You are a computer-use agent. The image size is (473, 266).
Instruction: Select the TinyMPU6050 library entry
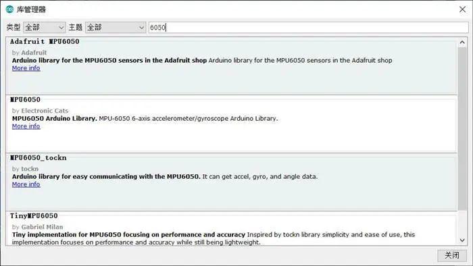coord(231,228)
